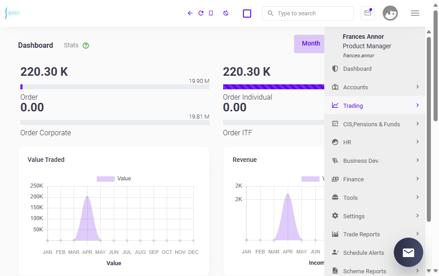Screen dimensions: 439x276
Task: Click the frances.annor username text
Action: coord(358,55)
